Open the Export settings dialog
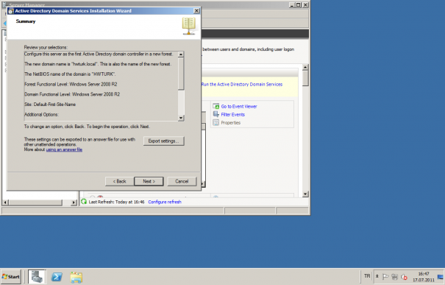445x285 pixels. (x=164, y=141)
